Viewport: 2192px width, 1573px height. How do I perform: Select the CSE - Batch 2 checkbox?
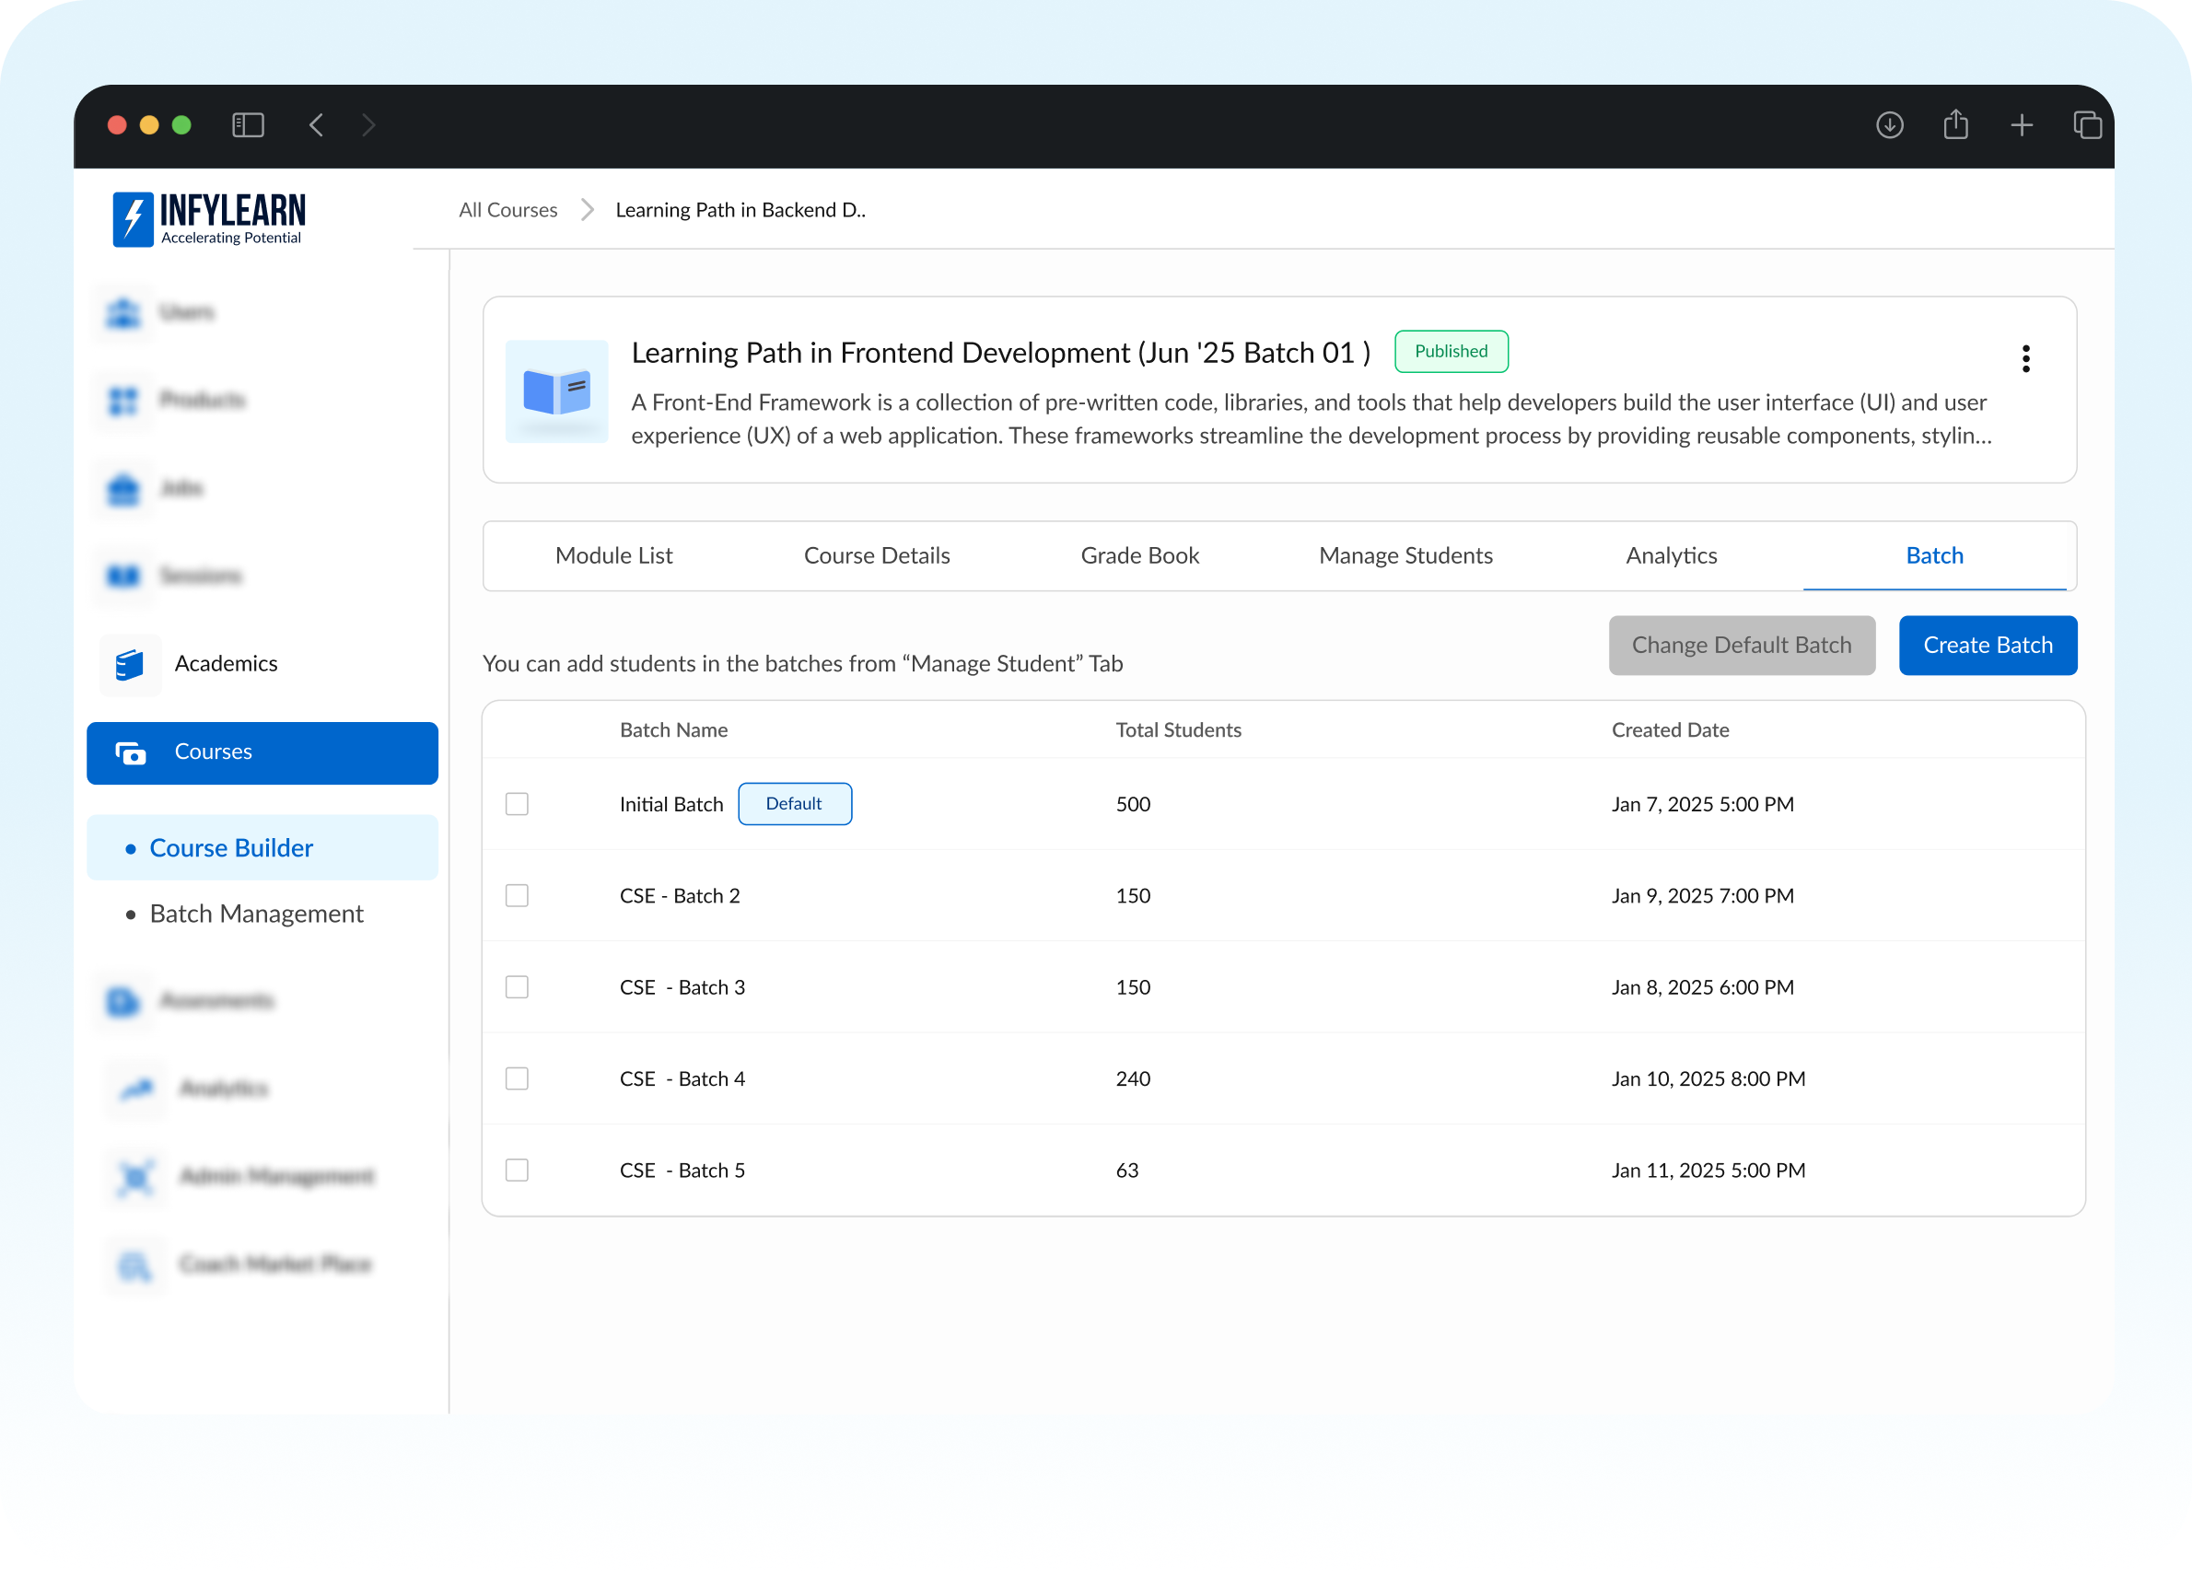click(517, 896)
